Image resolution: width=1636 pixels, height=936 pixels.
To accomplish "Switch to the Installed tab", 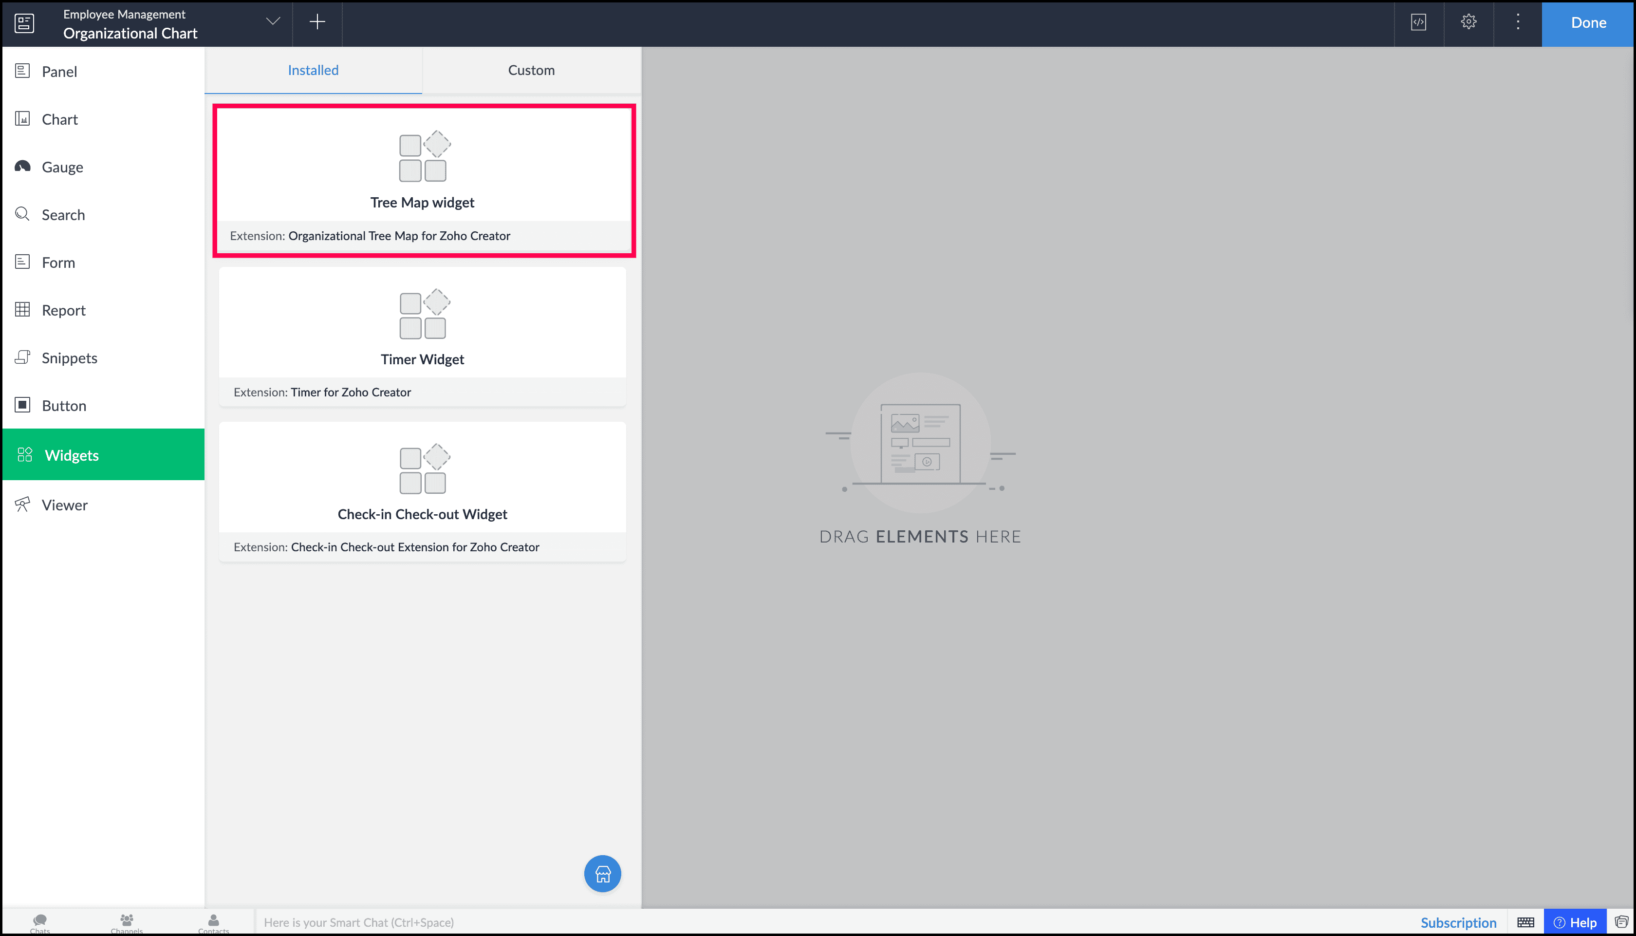I will (x=313, y=70).
